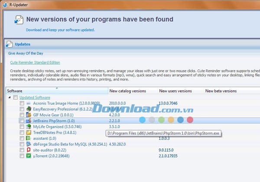The height and width of the screenshot is (182, 260).
Task: Select the site-auditor checkbox
Action: (22, 150)
